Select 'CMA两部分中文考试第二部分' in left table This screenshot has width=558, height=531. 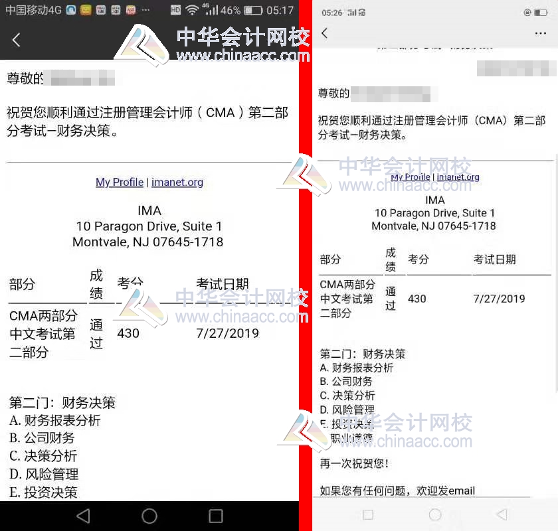[43, 334]
